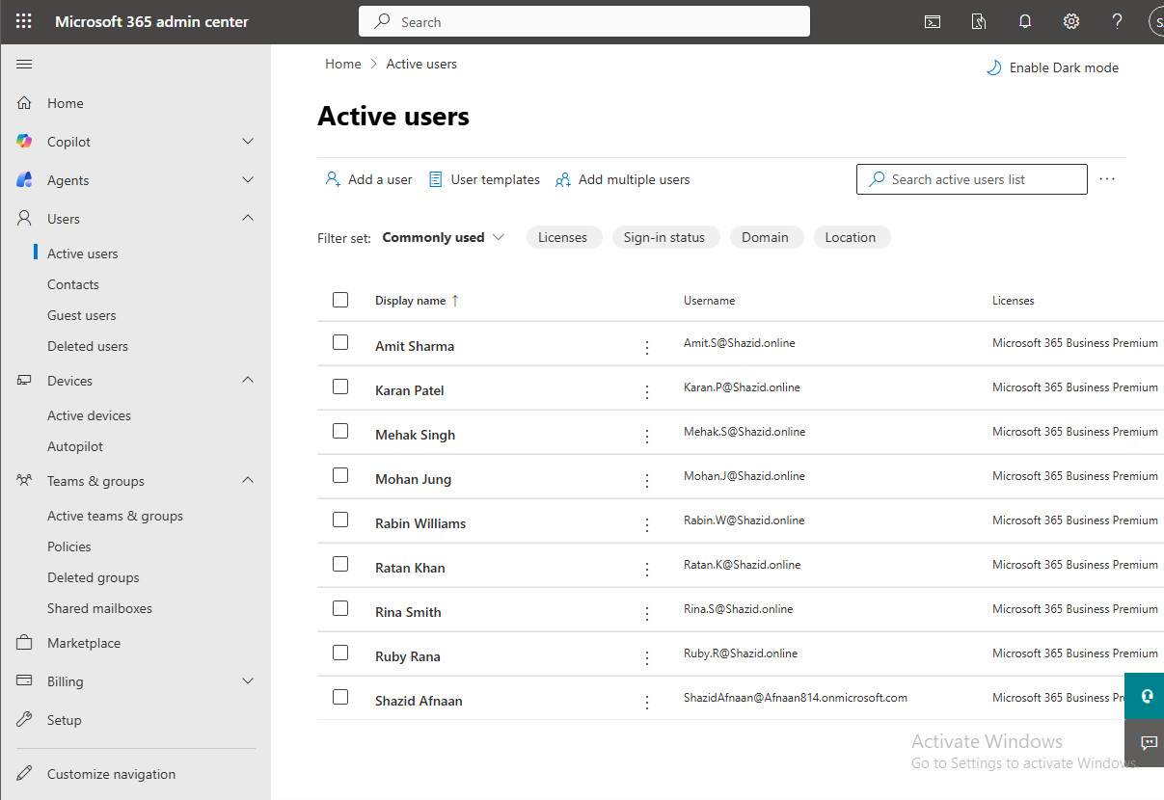Expand the Agents section chevron
This screenshot has height=800, width=1164.
click(248, 180)
